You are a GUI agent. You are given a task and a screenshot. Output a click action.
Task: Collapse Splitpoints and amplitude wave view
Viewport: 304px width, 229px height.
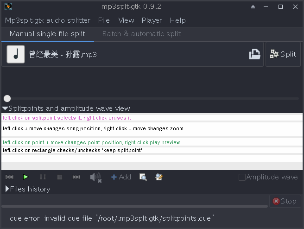coord(5,108)
